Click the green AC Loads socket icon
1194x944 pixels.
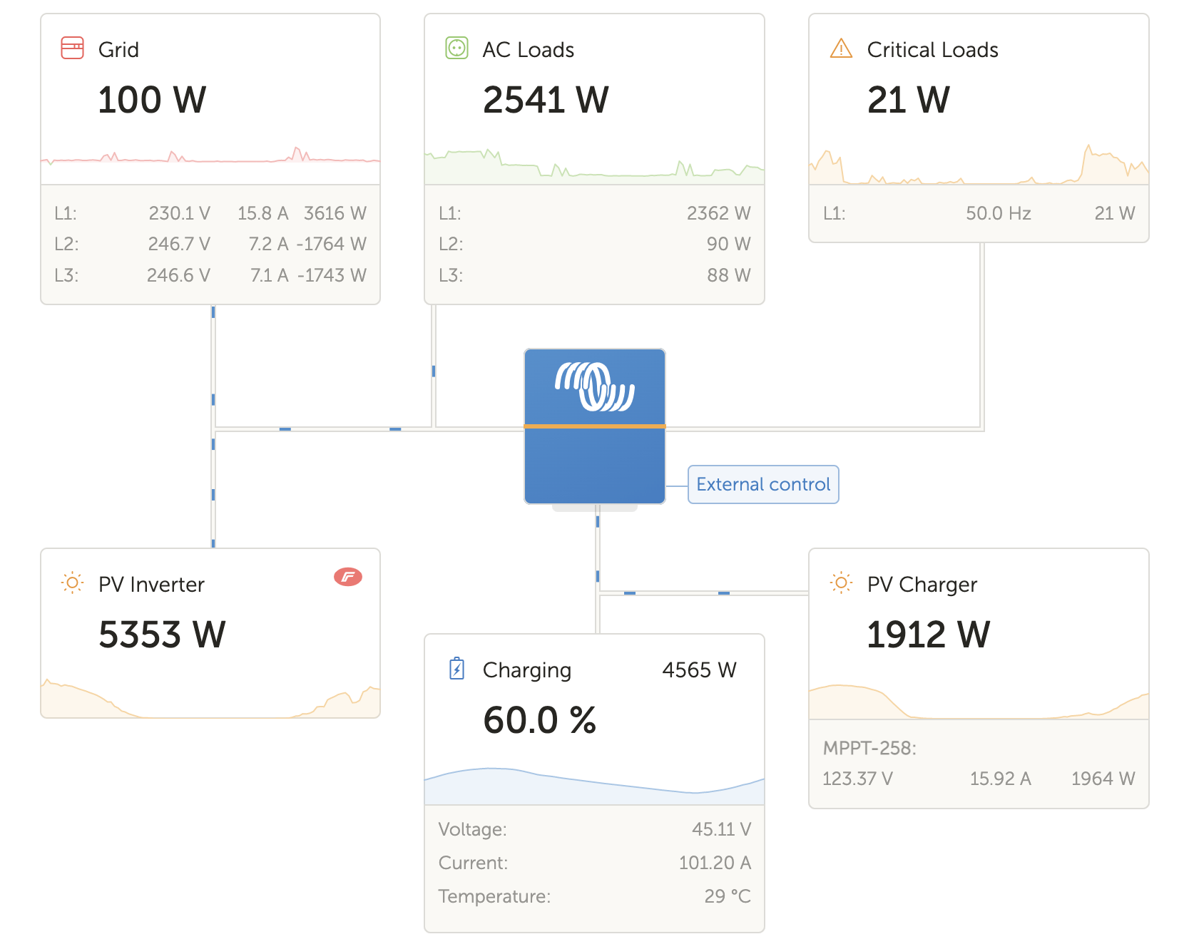coord(456,48)
